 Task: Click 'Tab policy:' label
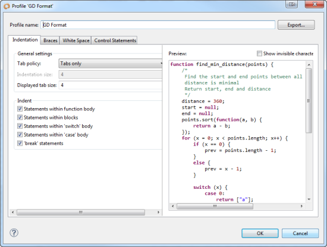29,64
